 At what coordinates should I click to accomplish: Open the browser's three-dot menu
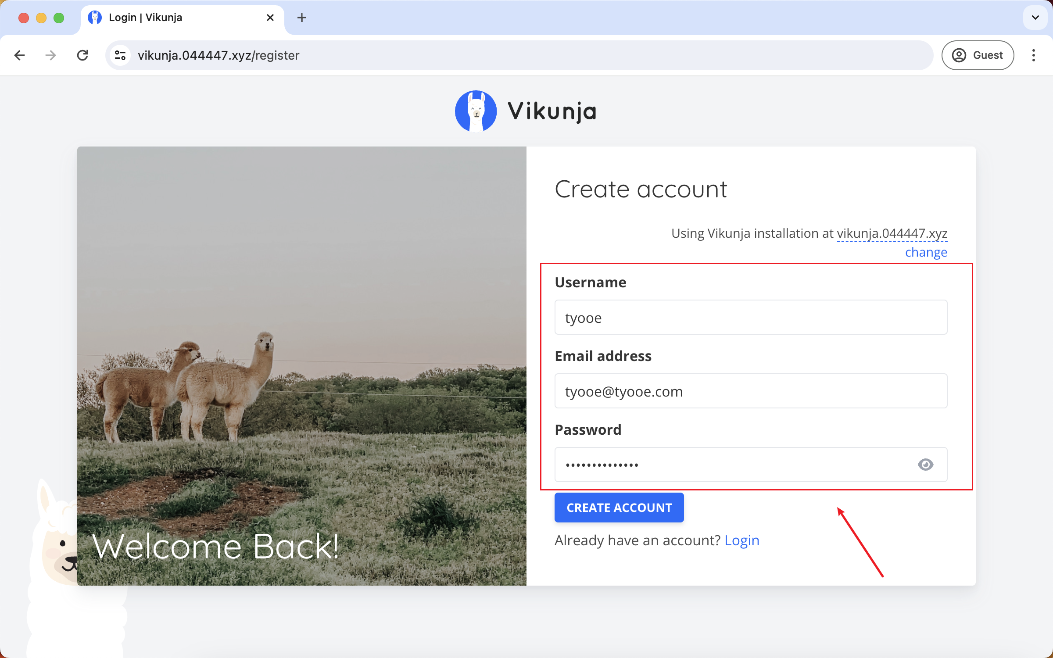pyautogui.click(x=1034, y=55)
